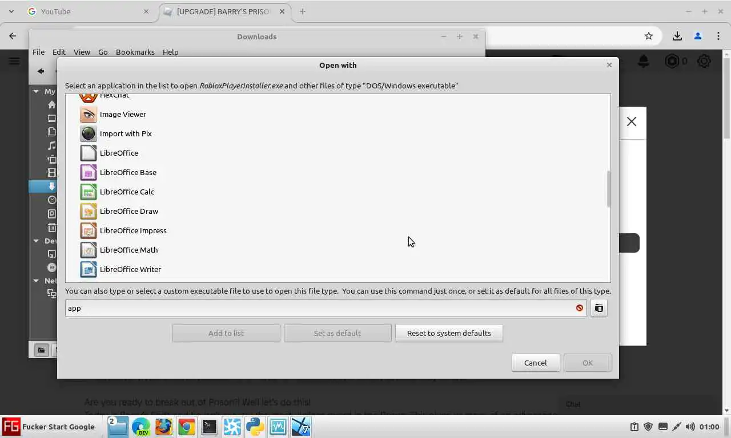
Task: Open file browser button beside command field
Action: (x=599, y=308)
